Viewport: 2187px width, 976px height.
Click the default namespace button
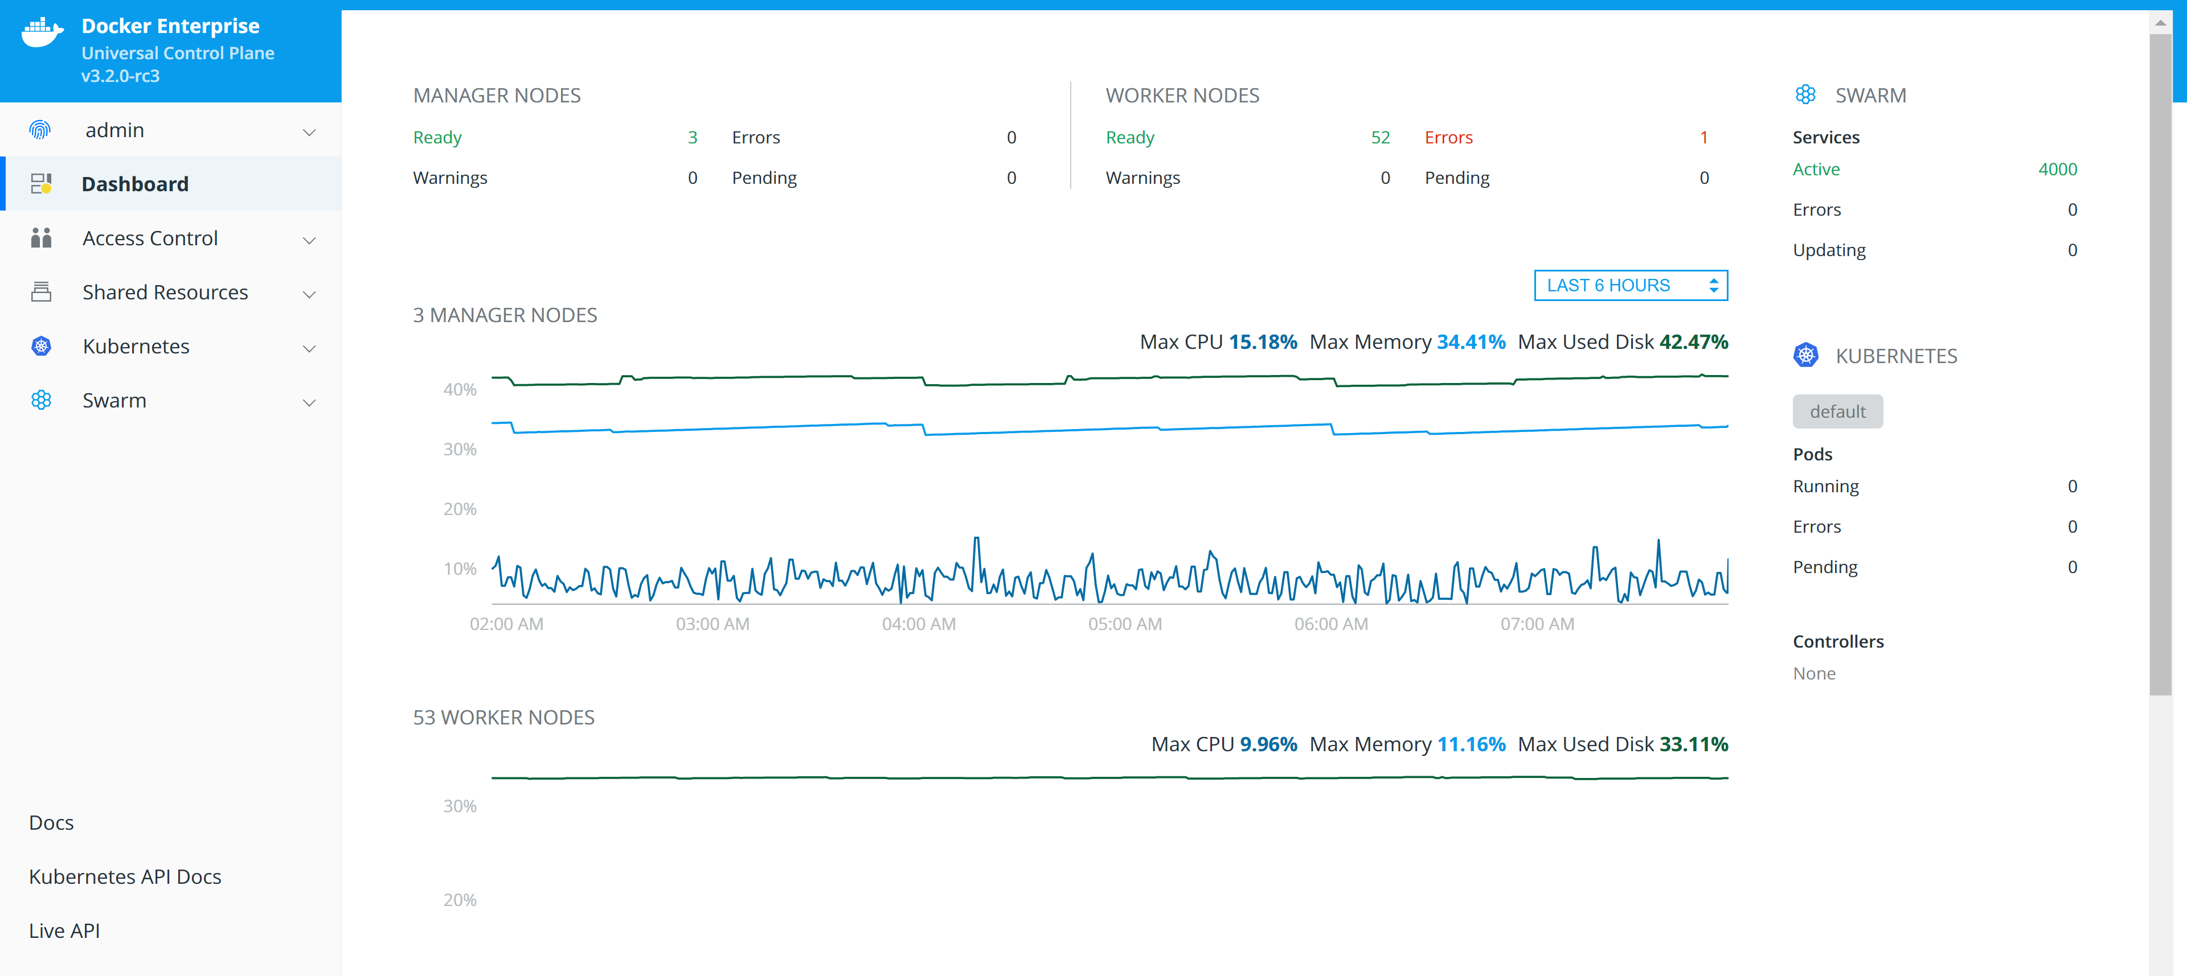click(1836, 411)
